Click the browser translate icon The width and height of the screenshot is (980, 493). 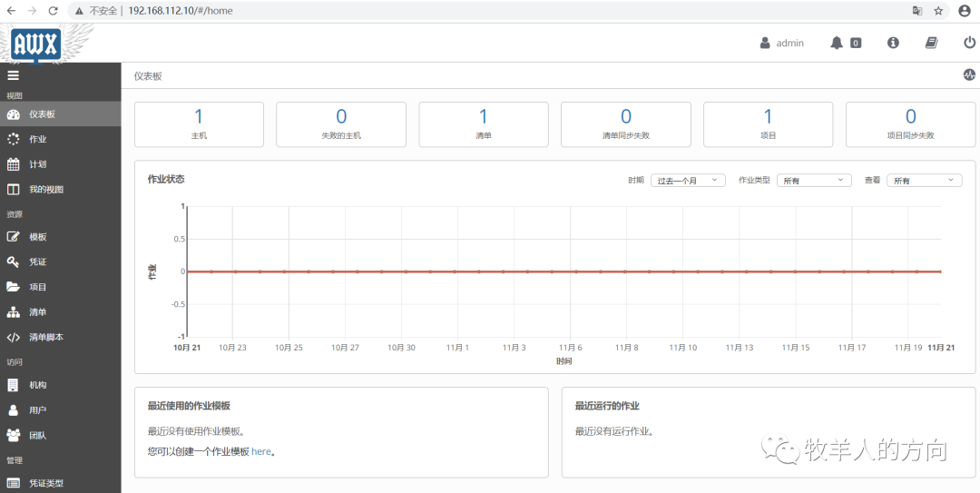tap(916, 11)
